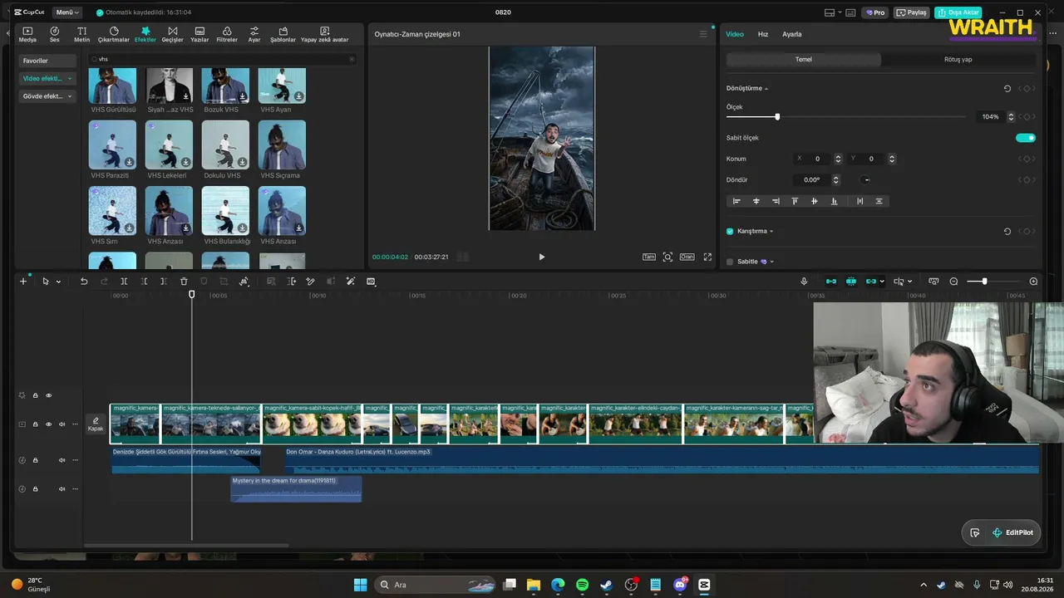Select the Video inspector tab
The width and height of the screenshot is (1064, 598).
coord(735,34)
